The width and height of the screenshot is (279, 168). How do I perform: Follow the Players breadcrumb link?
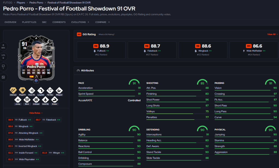pos(21,3)
